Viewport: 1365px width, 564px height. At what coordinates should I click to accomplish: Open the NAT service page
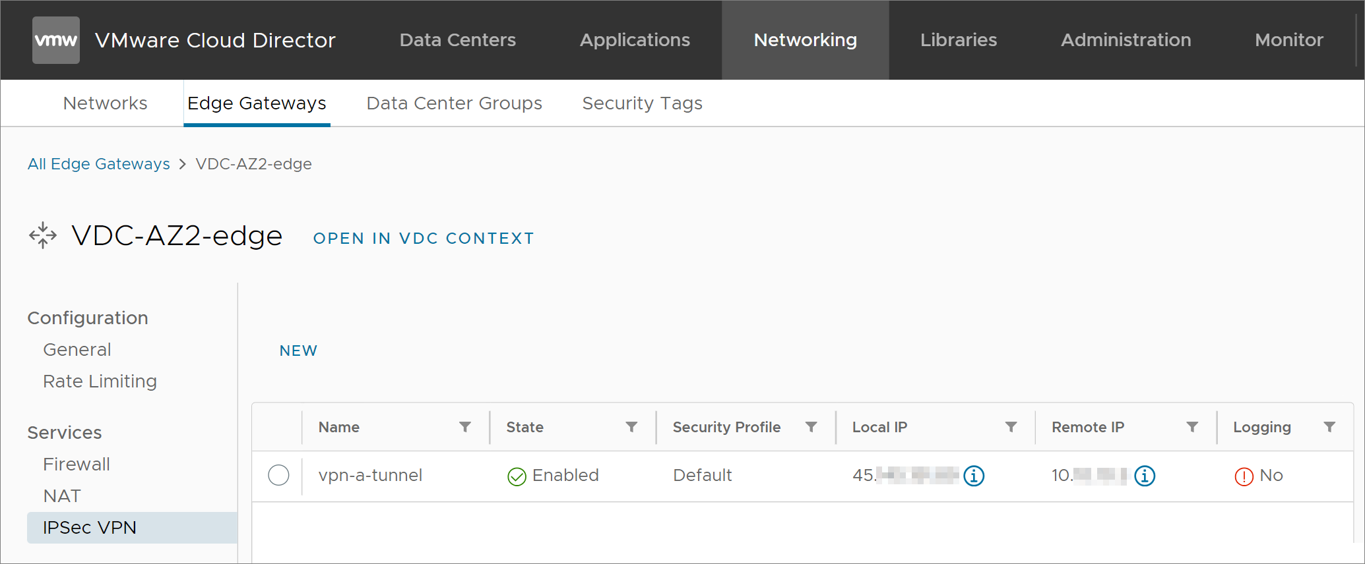click(62, 496)
